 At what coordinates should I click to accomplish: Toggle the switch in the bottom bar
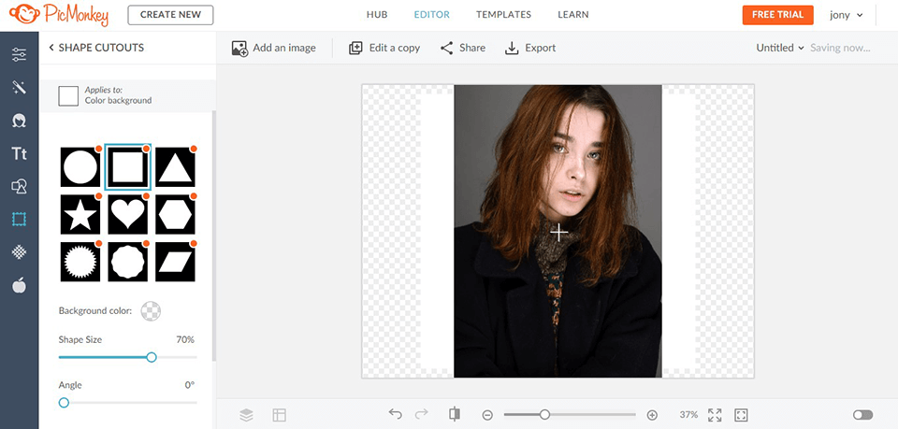coord(862,415)
